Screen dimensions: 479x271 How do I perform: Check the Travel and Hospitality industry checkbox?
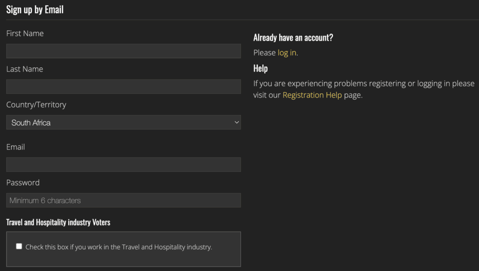19,246
